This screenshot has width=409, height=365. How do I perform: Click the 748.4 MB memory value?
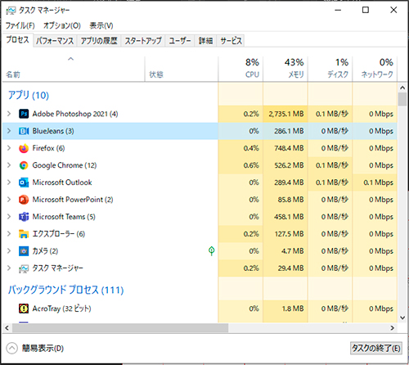pos(289,148)
